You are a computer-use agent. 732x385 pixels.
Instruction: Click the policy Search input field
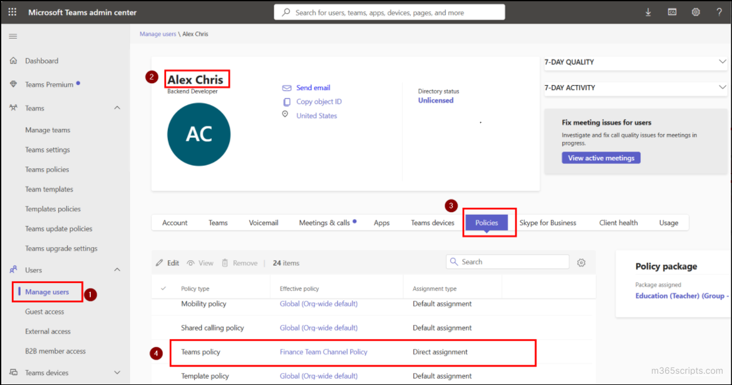click(507, 262)
